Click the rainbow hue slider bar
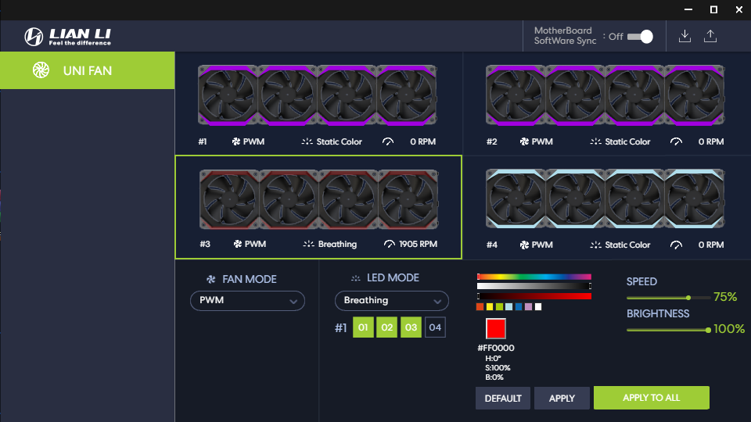This screenshot has width=751, height=422. tap(534, 277)
